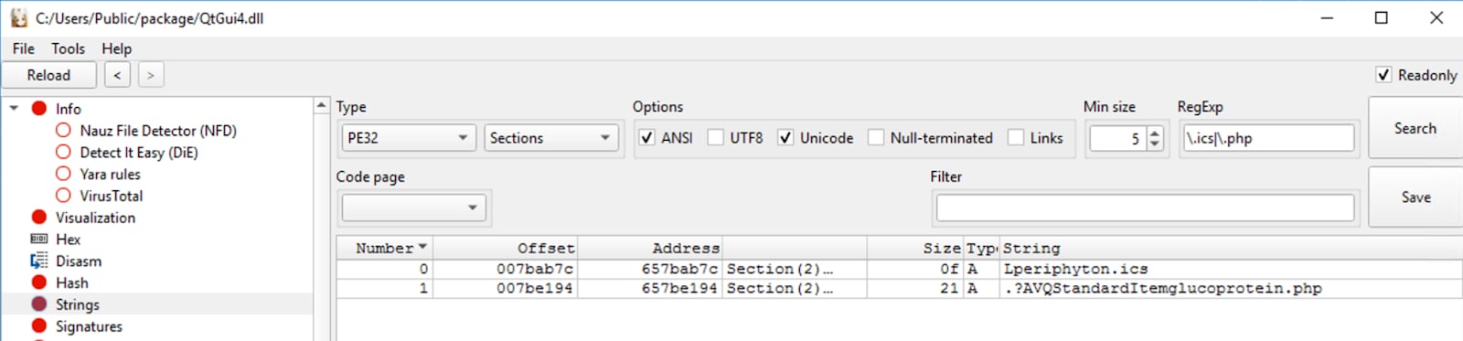Click the forward navigation arrow button

[x=151, y=75]
